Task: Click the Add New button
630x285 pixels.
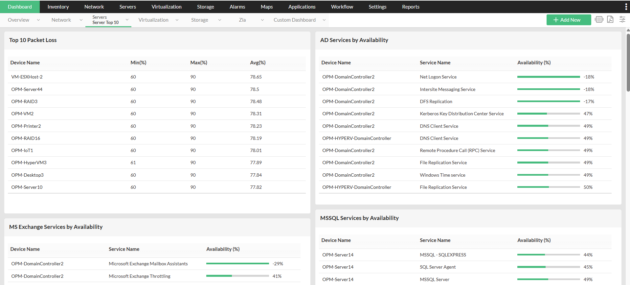Action: tap(568, 20)
